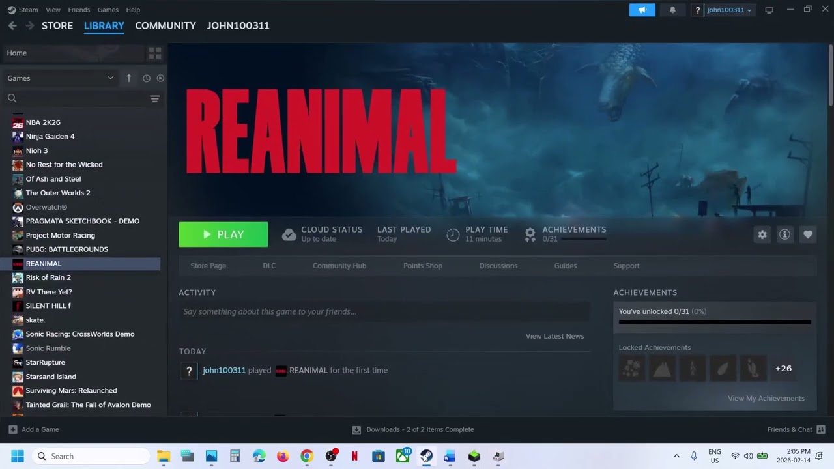This screenshot has width=834, height=469.
Task: Open the Store Page link
Action: (x=208, y=266)
